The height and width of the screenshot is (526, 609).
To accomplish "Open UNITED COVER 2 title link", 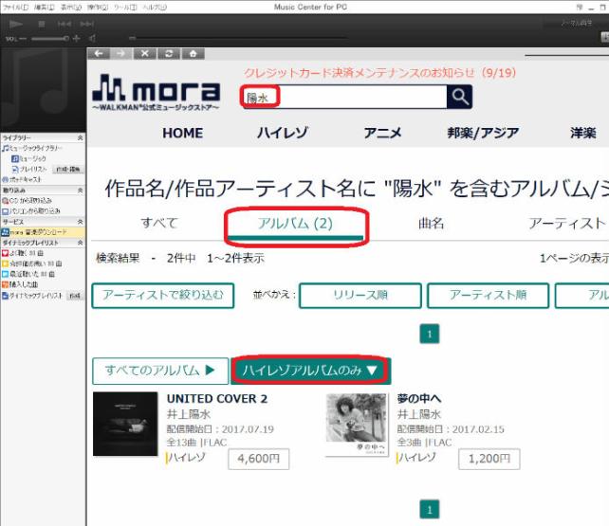I will (x=217, y=399).
